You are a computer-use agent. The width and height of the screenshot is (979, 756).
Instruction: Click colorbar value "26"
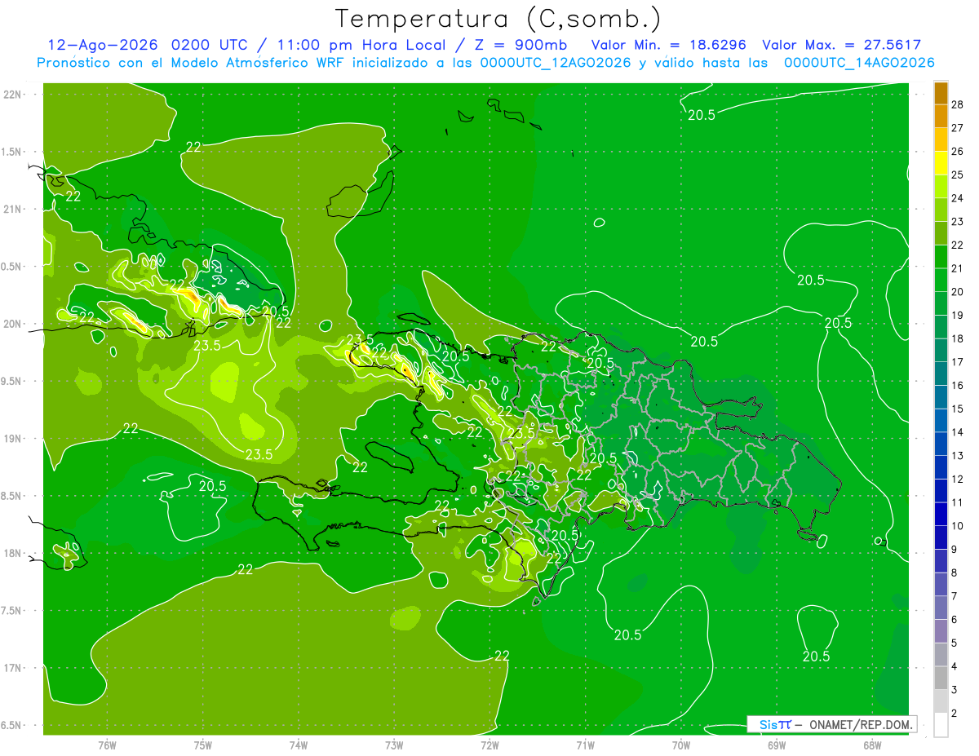coord(957,151)
